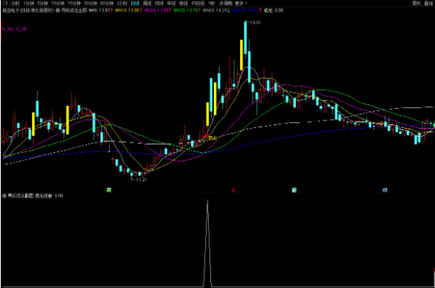Expand the 更多 periods menu
This screenshot has height=288, width=435.
point(240,4)
